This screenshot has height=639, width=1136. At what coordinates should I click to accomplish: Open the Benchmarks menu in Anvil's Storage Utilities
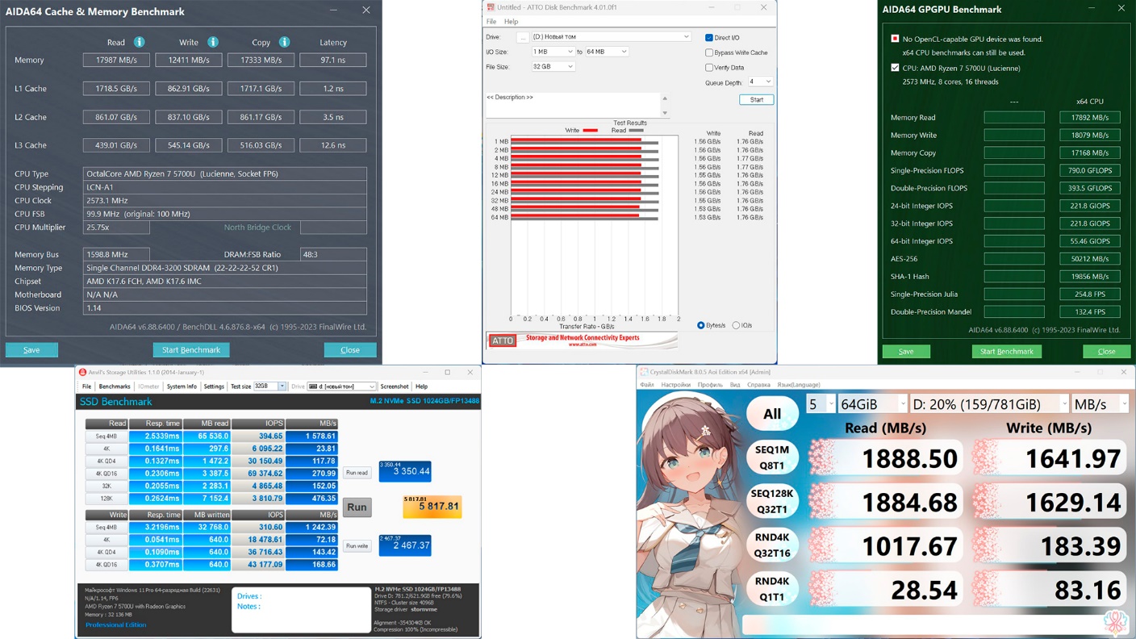115,386
